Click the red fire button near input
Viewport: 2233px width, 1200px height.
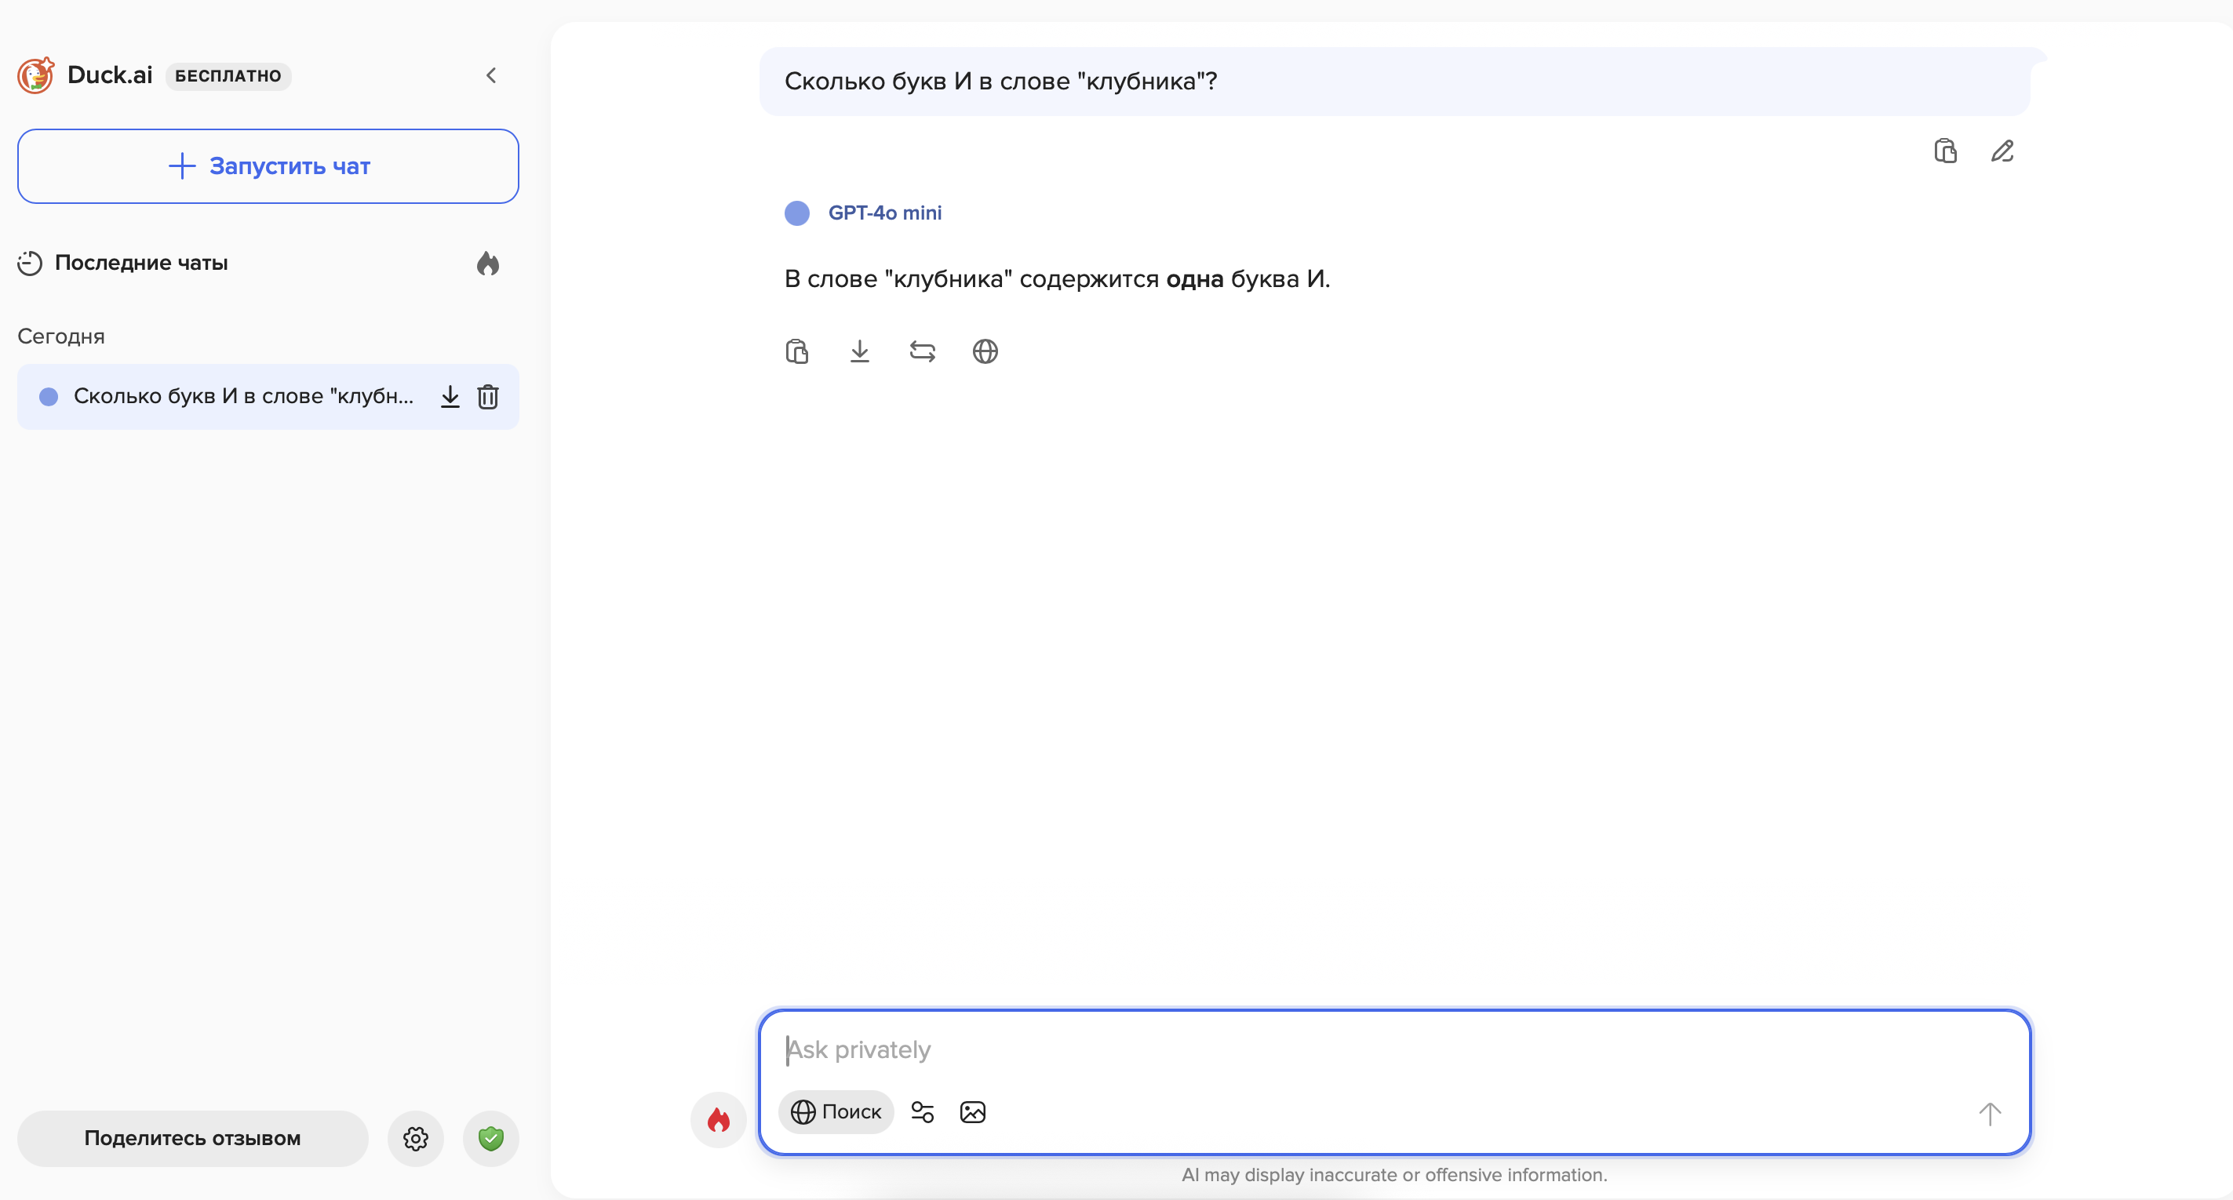point(718,1120)
